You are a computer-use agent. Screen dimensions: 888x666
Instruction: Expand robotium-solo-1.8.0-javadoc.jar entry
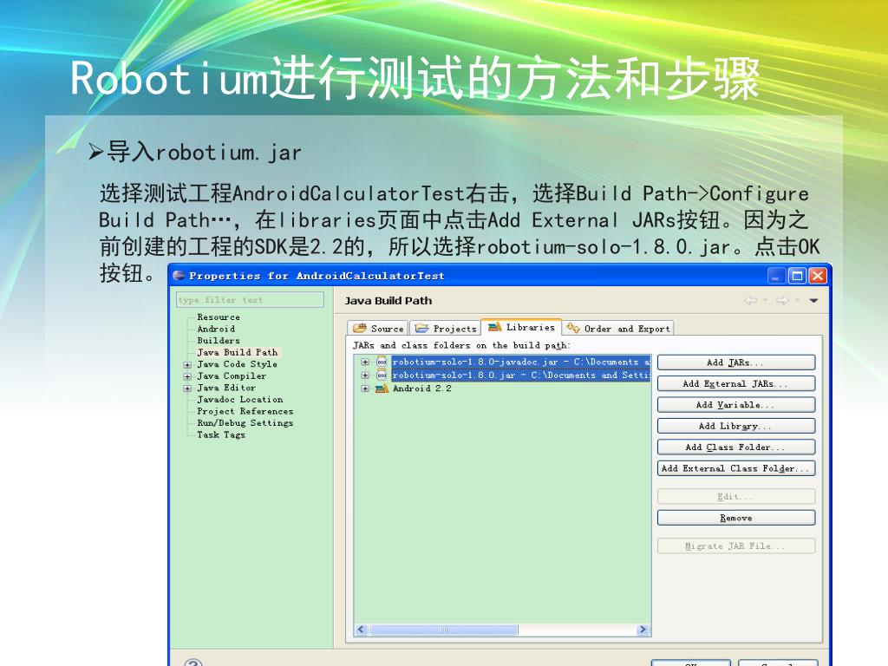[365, 362]
